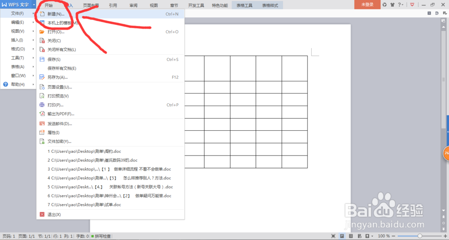This screenshot has width=449, height=240.
Task: Open the dropdown arrow next to help icon
Action: [403, 4]
